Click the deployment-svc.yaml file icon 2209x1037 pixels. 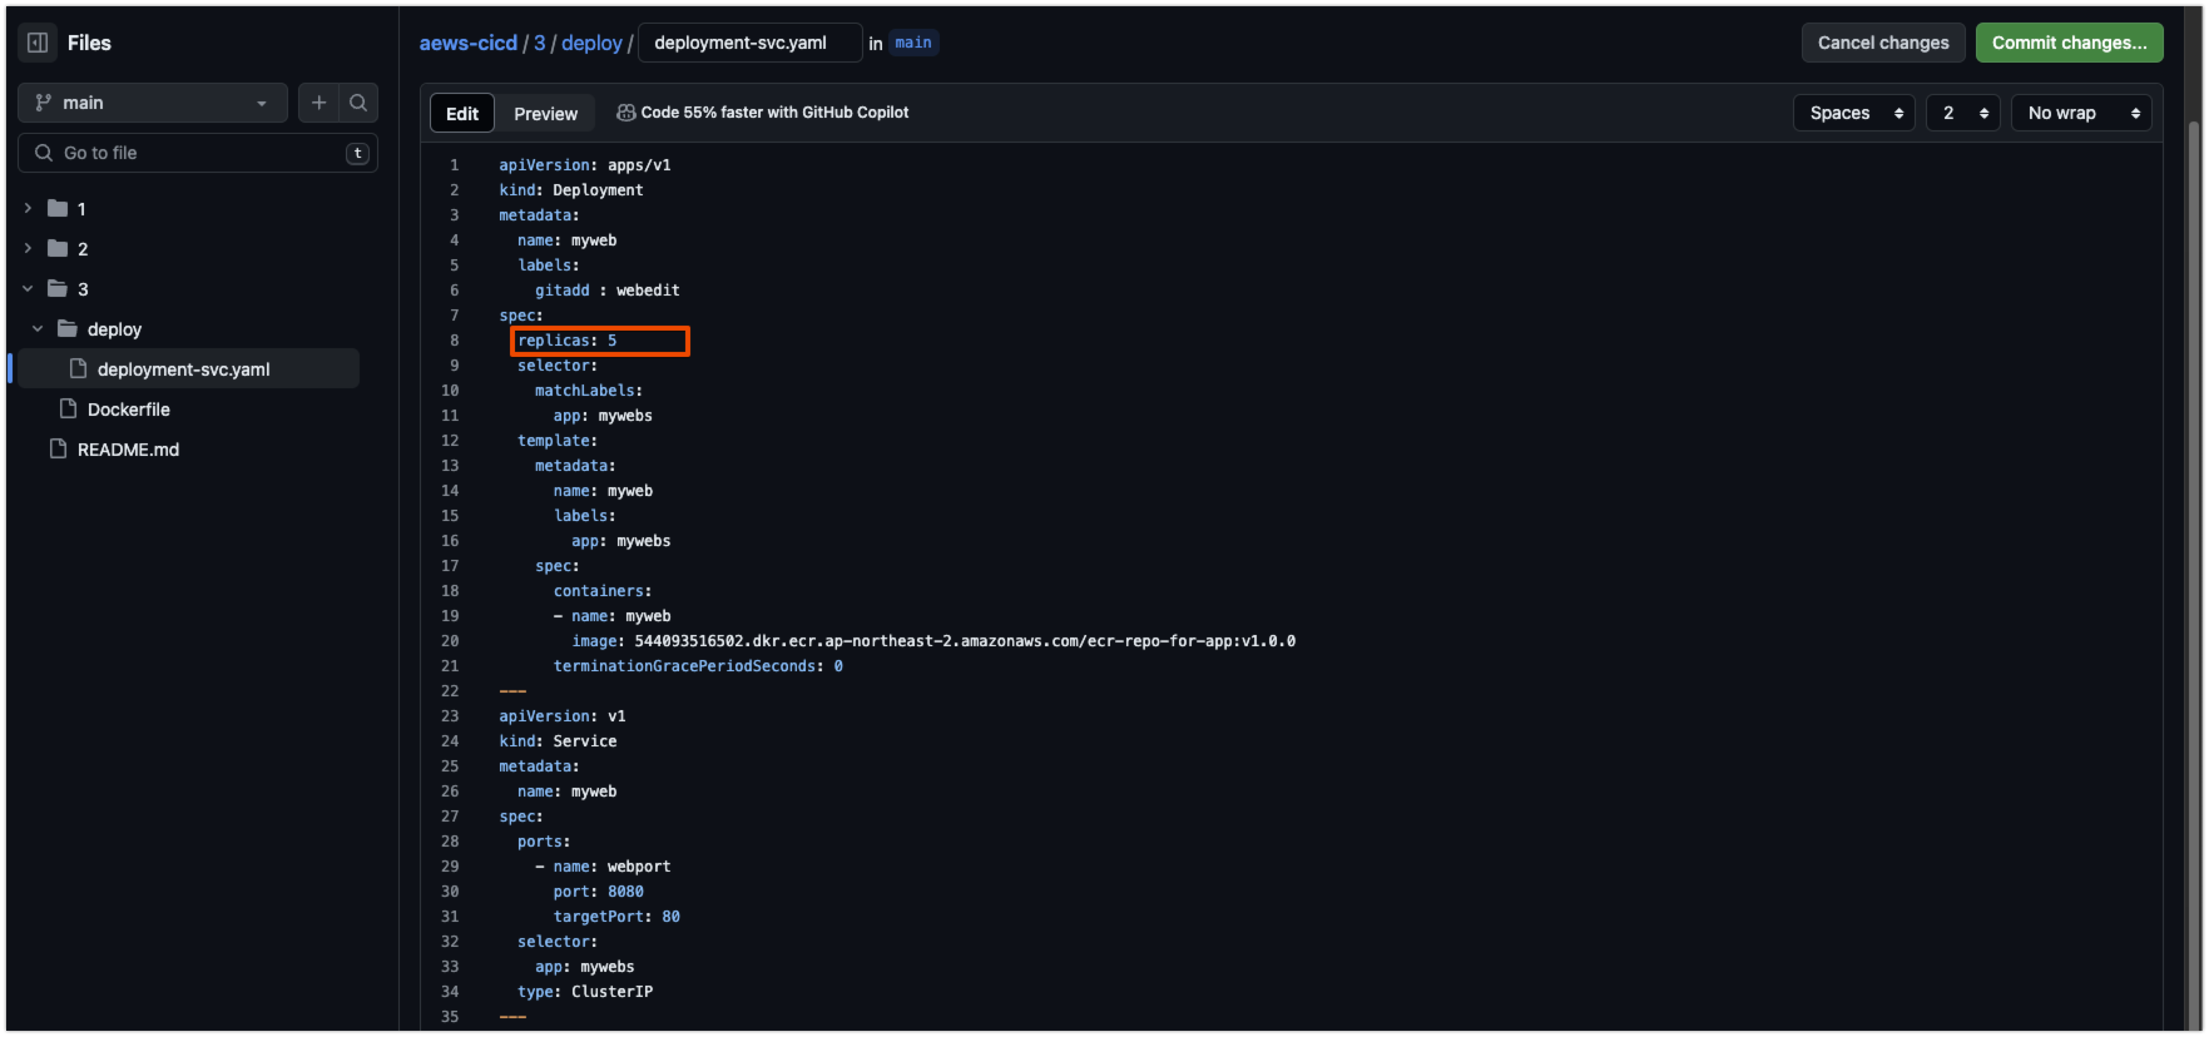[78, 368]
